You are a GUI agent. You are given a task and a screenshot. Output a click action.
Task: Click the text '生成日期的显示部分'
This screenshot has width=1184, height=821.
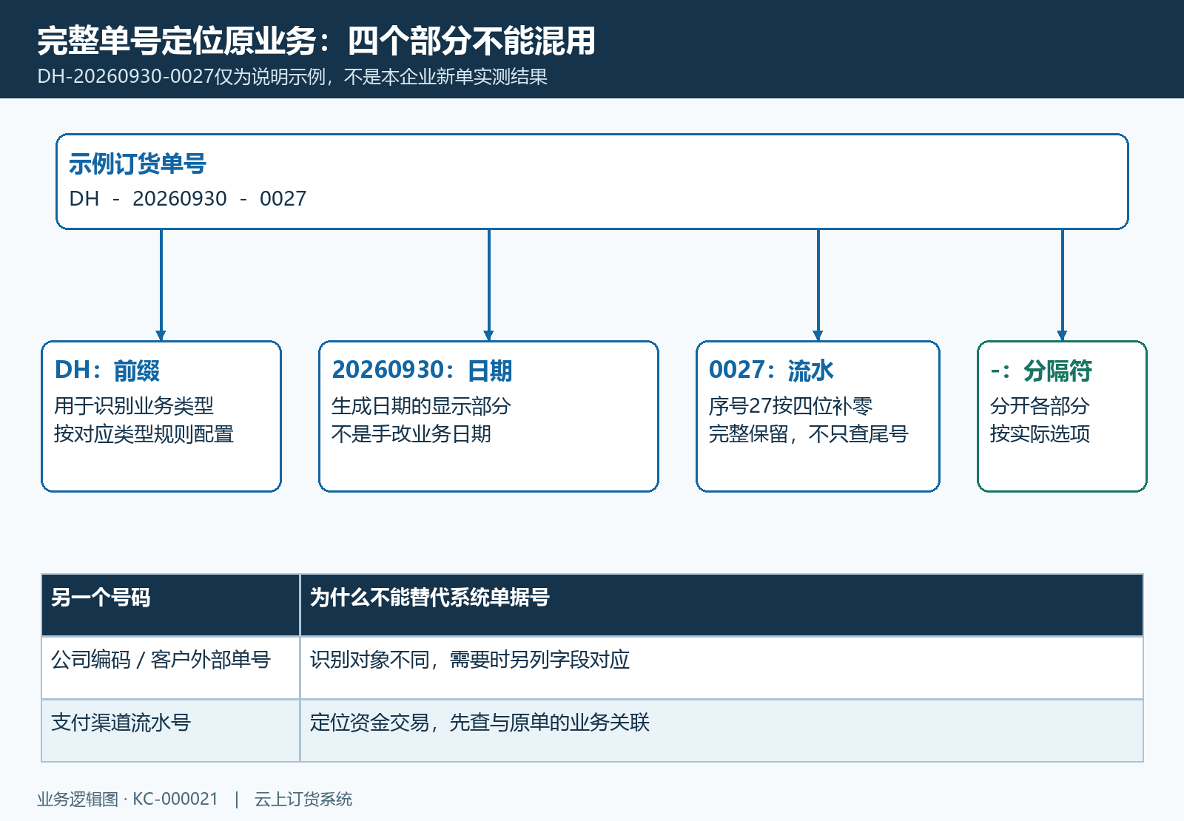[421, 405]
